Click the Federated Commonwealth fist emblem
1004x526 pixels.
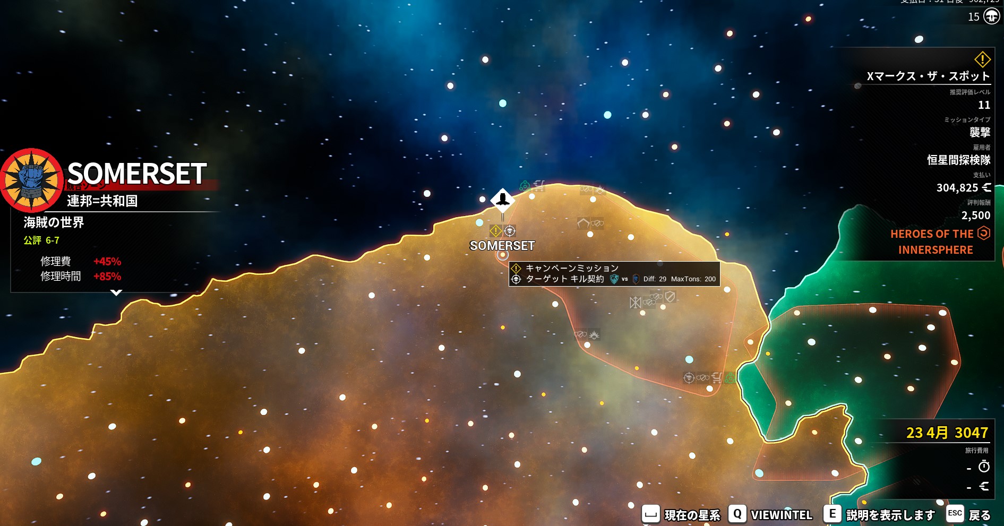(32, 180)
